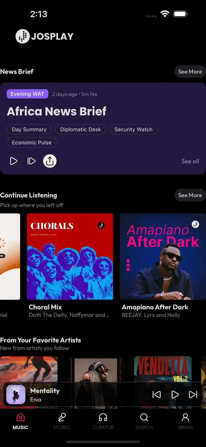This screenshot has width=206, height=447.
Task: Select the Security Watch chip
Action: click(133, 129)
